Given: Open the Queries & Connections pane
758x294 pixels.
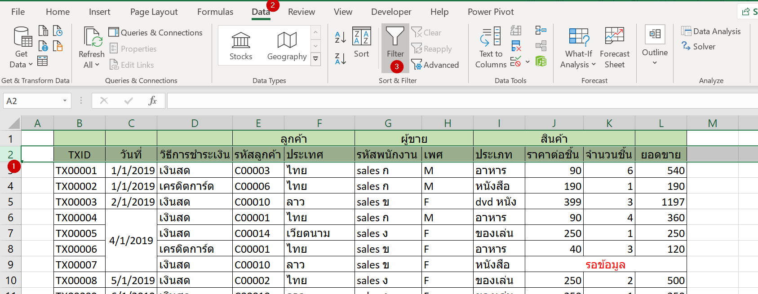Looking at the screenshot, I should [155, 32].
